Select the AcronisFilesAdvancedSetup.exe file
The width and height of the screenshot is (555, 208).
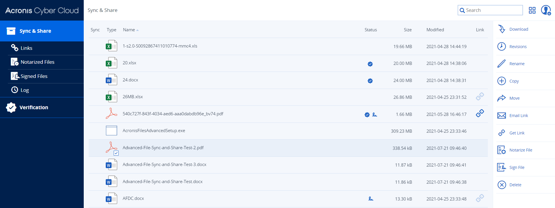point(154,131)
